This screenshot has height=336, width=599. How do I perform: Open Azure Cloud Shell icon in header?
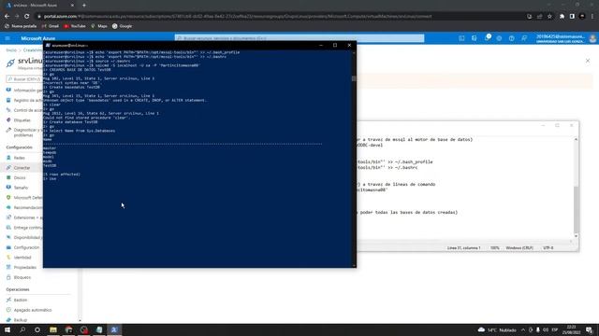[x=461, y=38]
